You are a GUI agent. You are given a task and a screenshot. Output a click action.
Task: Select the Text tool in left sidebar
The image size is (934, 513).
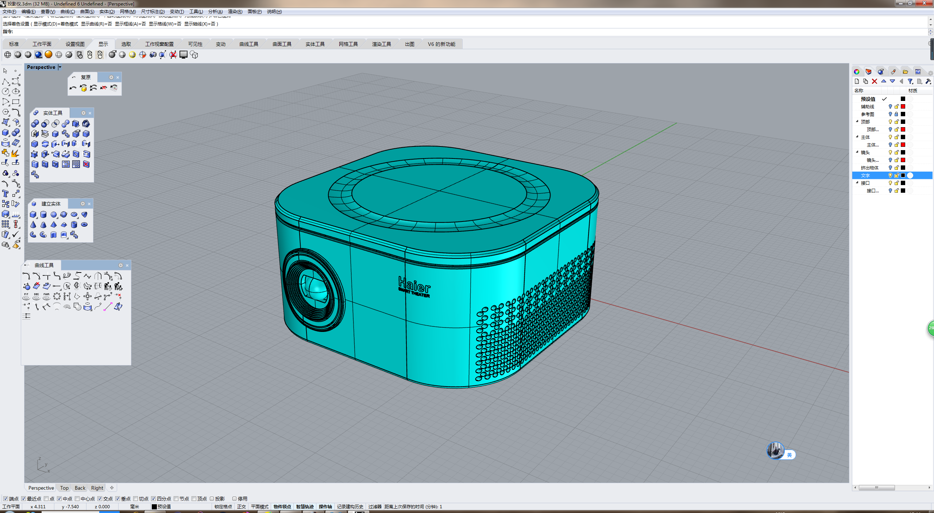5,193
